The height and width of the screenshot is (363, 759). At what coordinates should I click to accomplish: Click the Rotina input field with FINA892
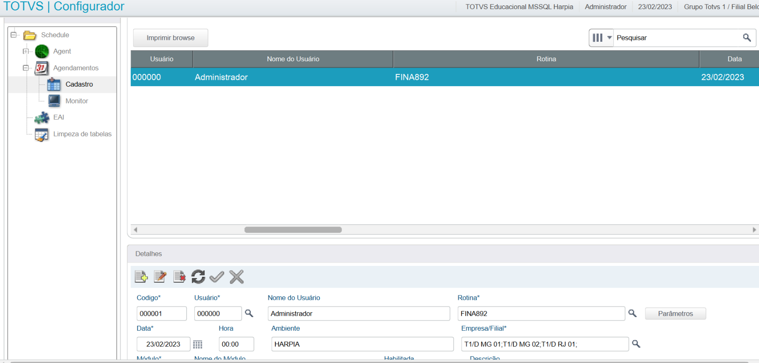click(541, 314)
